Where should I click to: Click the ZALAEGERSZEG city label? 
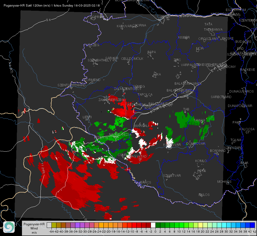pyautogui.click(x=111, y=100)
